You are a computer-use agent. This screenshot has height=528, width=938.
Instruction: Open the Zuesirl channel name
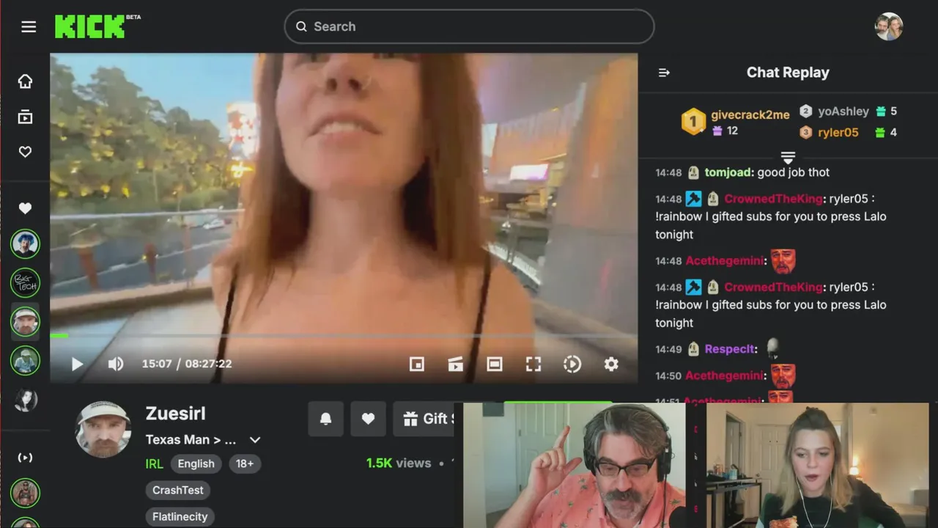point(176,414)
